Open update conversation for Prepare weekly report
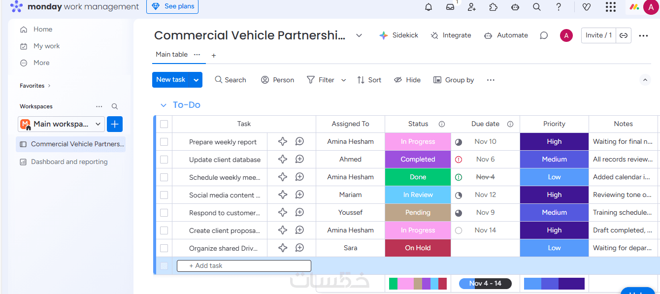This screenshot has height=294, width=660. coord(299,142)
